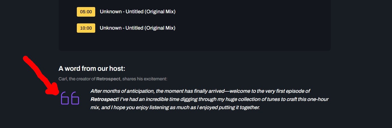Viewport: 392px width, 128px height.
Task: Click "After months of anticipation" in the quote
Action: pyautogui.click(x=122, y=91)
